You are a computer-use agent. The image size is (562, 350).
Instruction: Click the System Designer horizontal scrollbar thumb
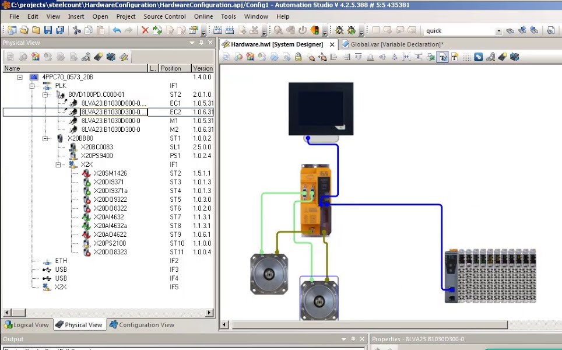pos(370,325)
